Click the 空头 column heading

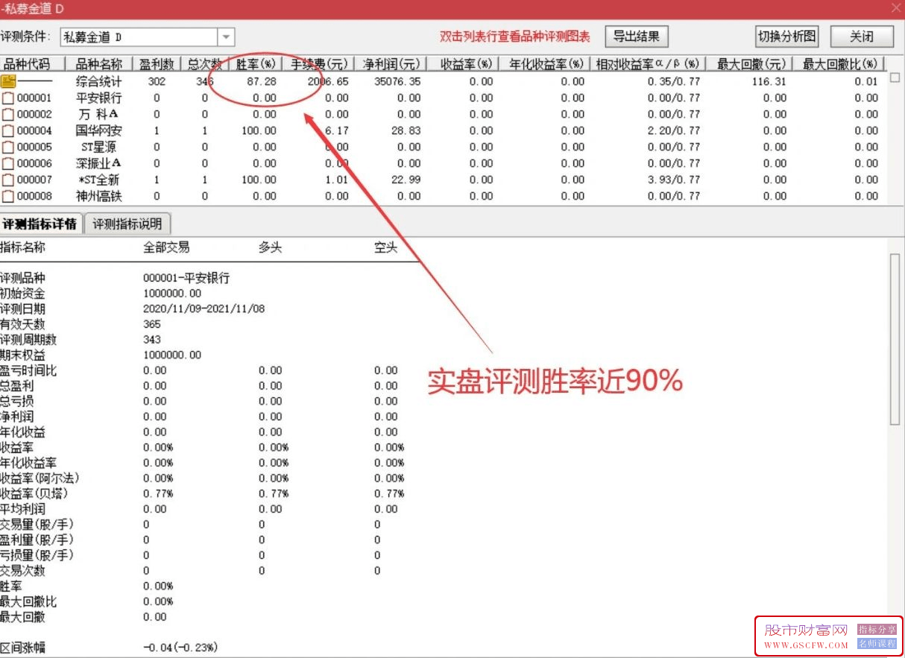coord(385,247)
